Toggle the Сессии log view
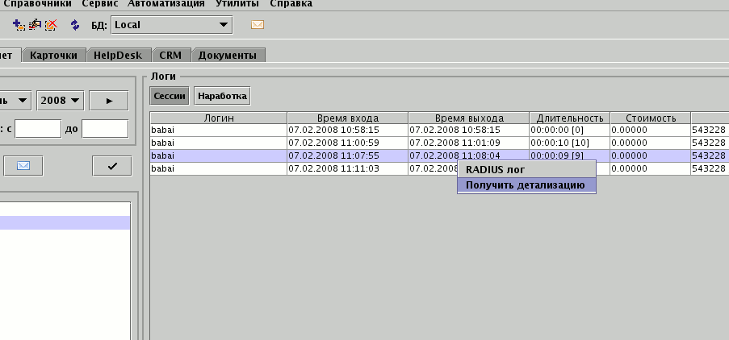 click(169, 96)
